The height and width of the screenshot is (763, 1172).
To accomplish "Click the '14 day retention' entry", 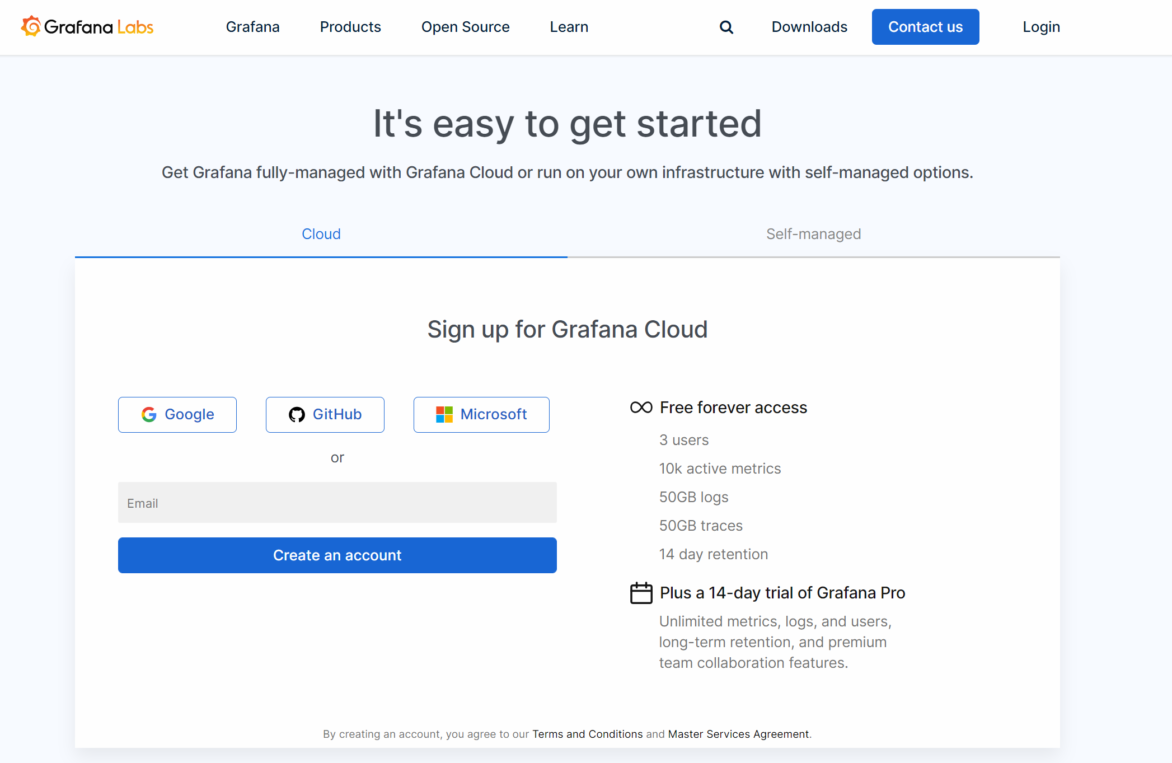I will pyautogui.click(x=714, y=554).
